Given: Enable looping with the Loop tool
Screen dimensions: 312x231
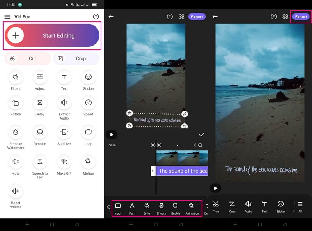Looking at the screenshot, I should 88,135.
